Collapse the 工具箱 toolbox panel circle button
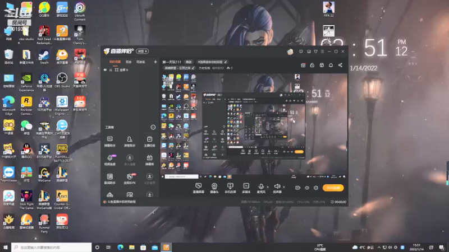This screenshot has width=449, height=252. pyautogui.click(x=153, y=127)
